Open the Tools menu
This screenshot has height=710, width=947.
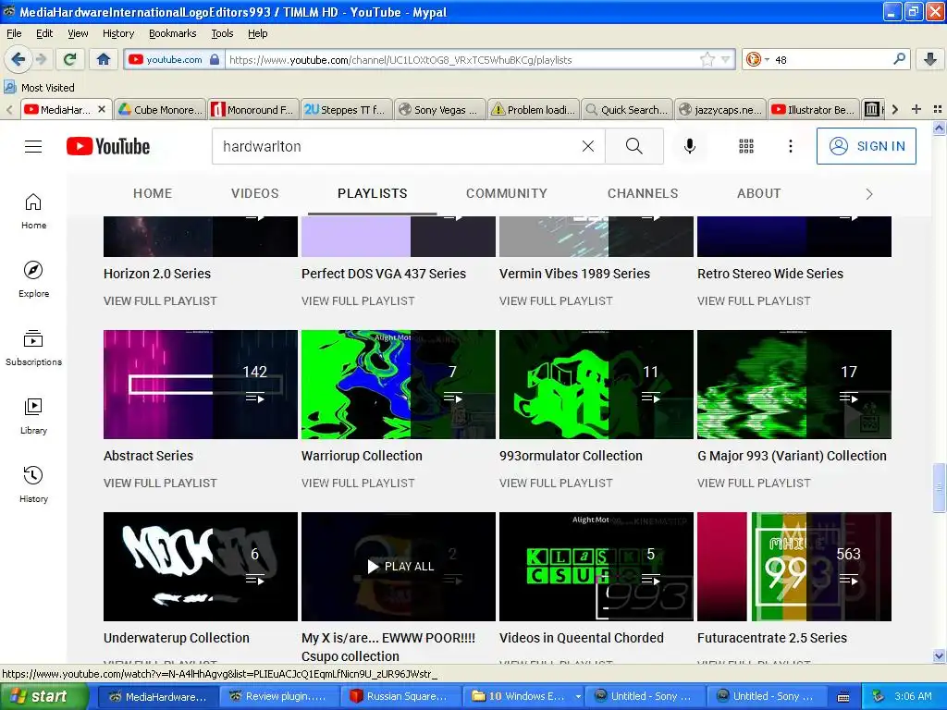click(x=222, y=33)
